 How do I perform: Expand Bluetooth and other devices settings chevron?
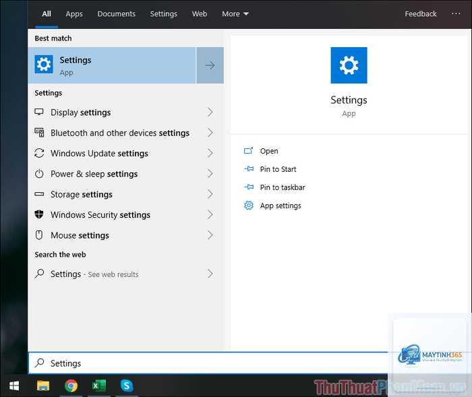210,133
